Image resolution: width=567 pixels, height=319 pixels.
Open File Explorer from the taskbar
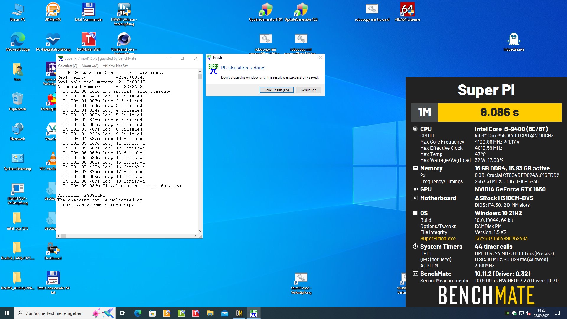click(210, 313)
